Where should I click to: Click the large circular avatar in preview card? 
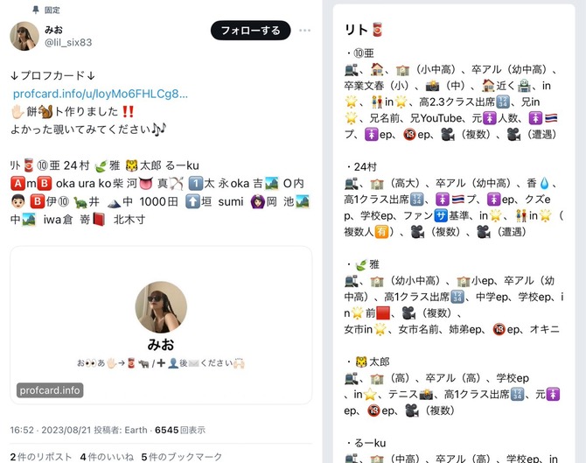(161, 307)
